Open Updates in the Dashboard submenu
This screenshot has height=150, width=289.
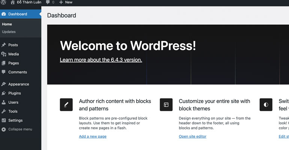click(x=9, y=31)
